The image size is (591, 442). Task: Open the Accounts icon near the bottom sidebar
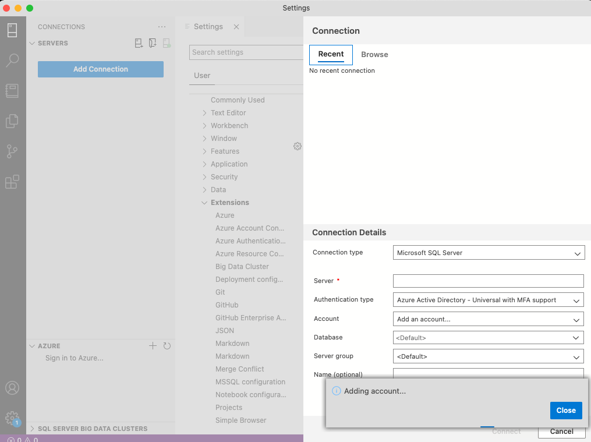click(x=13, y=388)
